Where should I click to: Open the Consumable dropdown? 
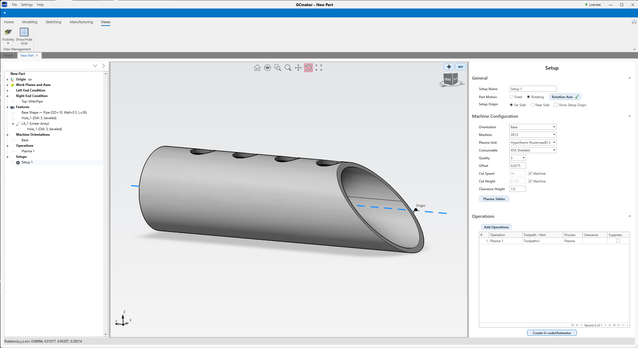(x=554, y=150)
